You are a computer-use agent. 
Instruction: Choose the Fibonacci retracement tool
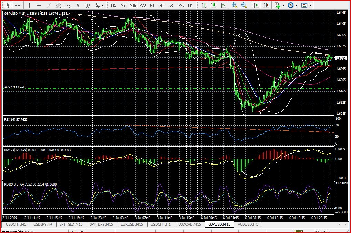pos(68,5)
